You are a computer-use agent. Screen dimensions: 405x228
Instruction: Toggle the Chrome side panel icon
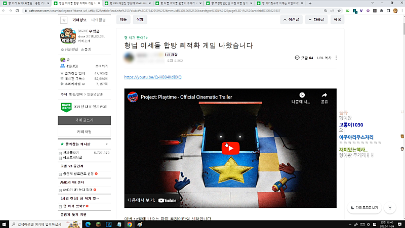pyautogui.click(x=388, y=11)
